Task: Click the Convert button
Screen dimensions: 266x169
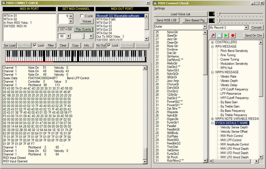Action: 256,27
